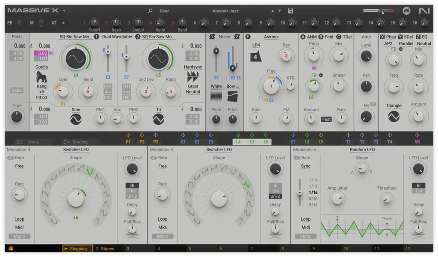The height and width of the screenshot is (257, 438).
Task: Click the Voice hamburger icon
Action: (x=20, y=142)
